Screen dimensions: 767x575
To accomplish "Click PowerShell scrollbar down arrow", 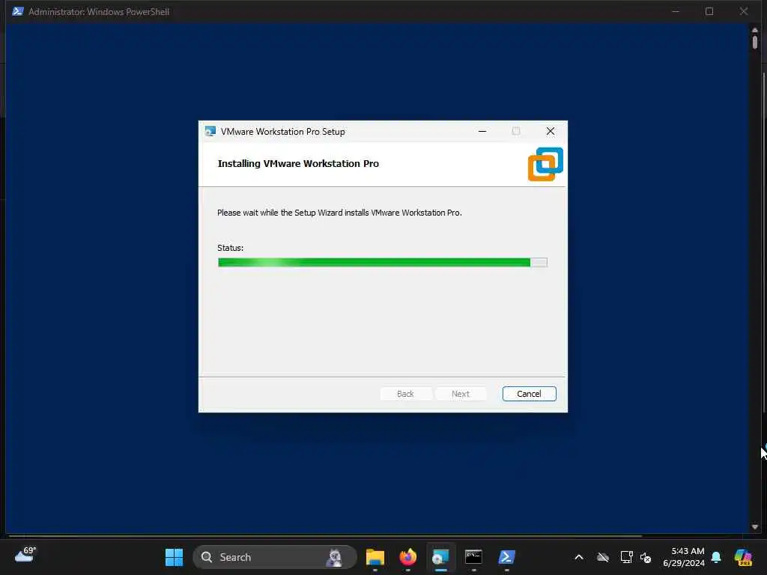I will coord(755,526).
